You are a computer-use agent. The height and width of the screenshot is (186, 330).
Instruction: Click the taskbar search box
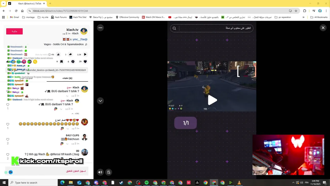(33, 183)
